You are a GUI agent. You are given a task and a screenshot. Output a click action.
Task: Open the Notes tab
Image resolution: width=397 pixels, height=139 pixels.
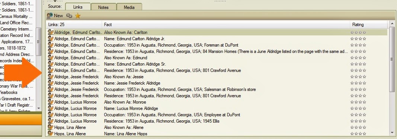(103, 7)
